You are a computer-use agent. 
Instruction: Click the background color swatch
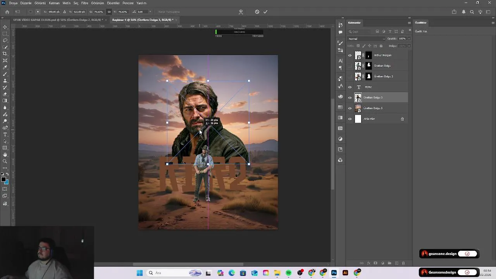coord(6,182)
